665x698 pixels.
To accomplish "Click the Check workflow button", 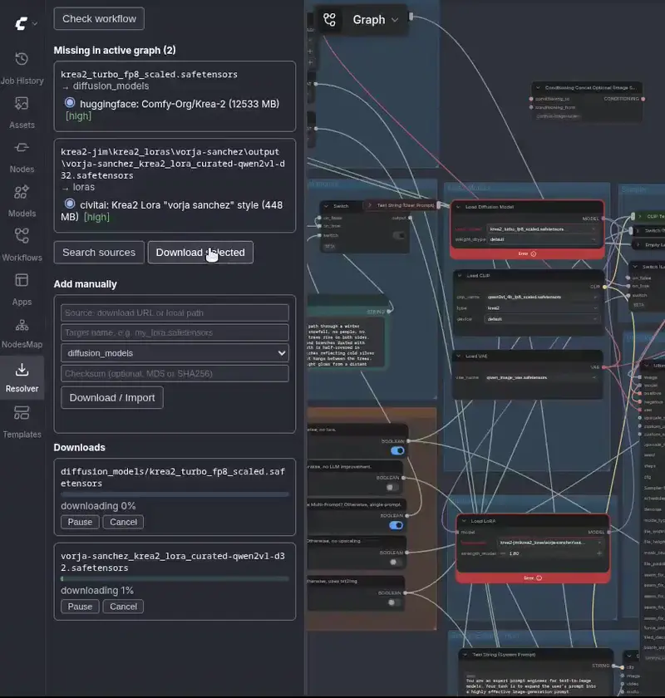I will coord(99,18).
